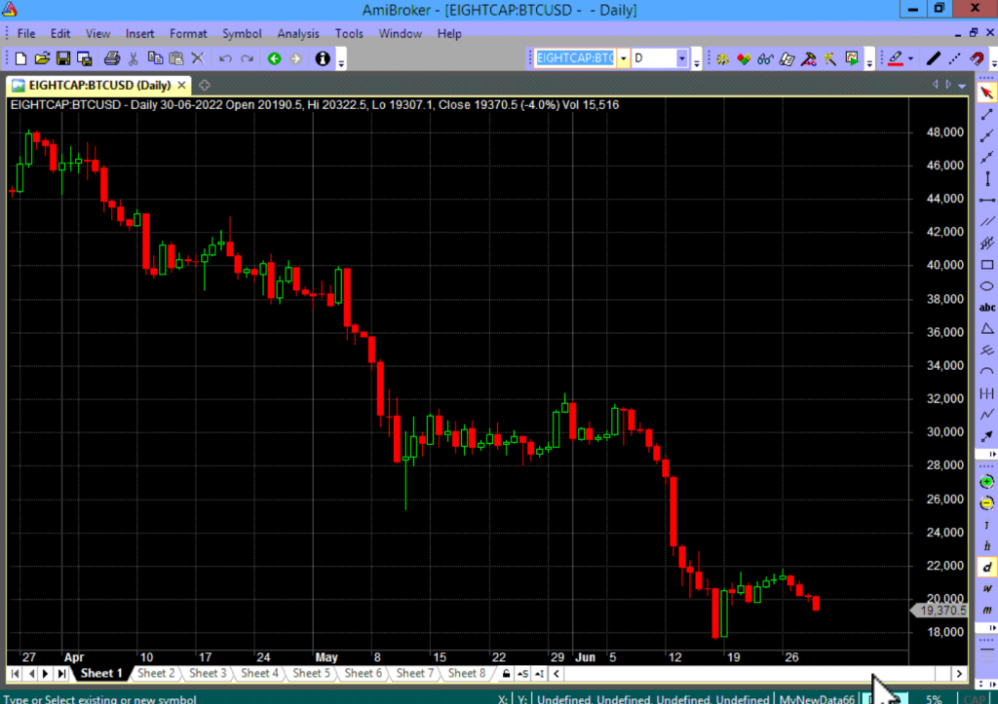Click the black Information icon
This screenshot has width=998, height=704.
pyautogui.click(x=323, y=58)
